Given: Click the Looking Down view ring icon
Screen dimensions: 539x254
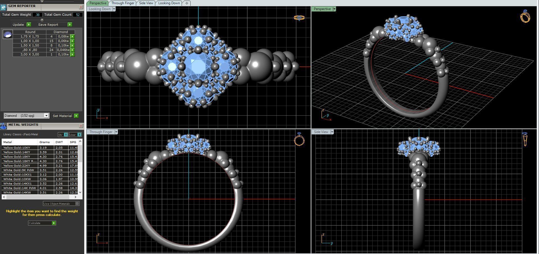Looking at the screenshot, I should pyautogui.click(x=299, y=18).
